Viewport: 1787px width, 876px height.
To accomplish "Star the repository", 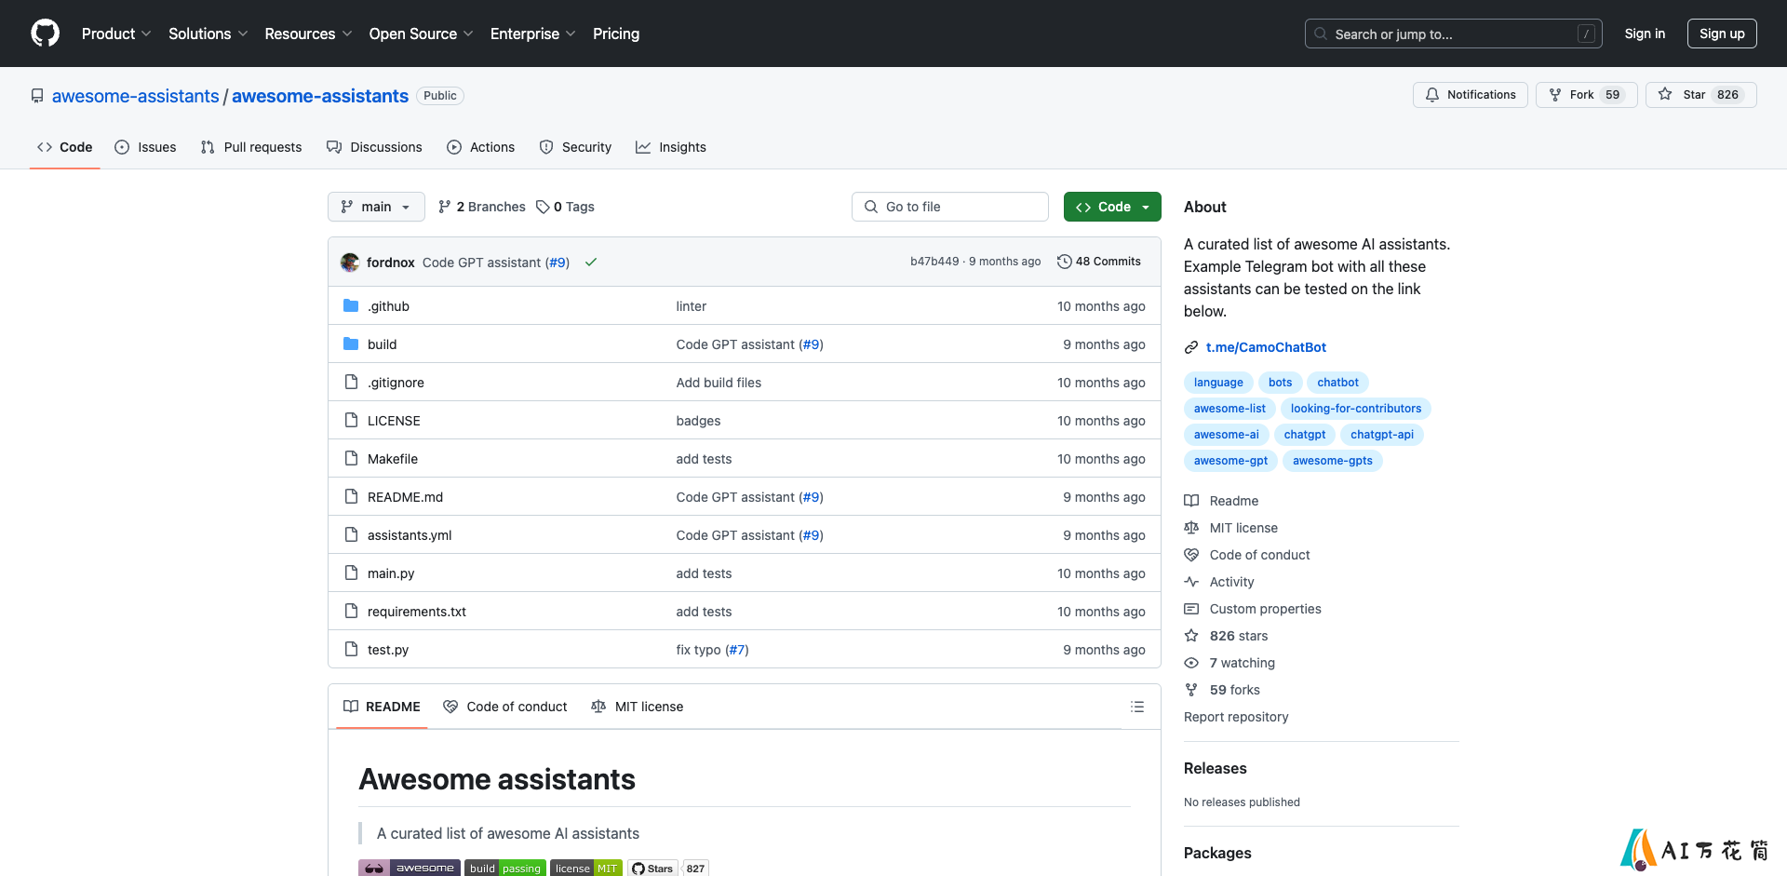I will click(x=1700, y=95).
